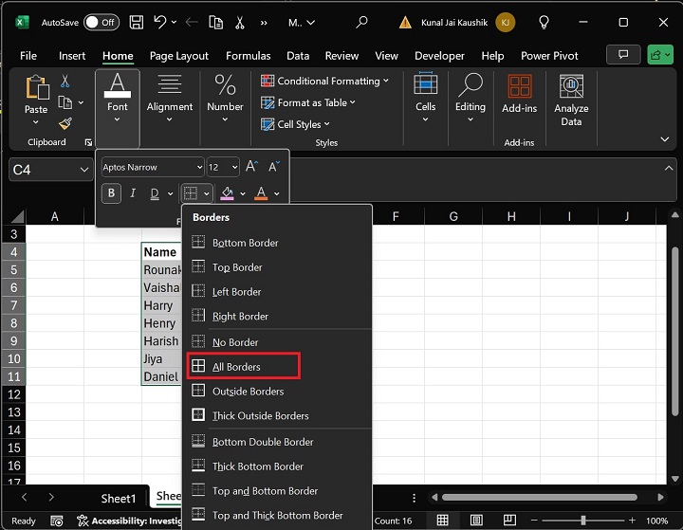This screenshot has height=530, width=683.
Task: Click the Search magnifier in title bar
Action: [x=361, y=22]
